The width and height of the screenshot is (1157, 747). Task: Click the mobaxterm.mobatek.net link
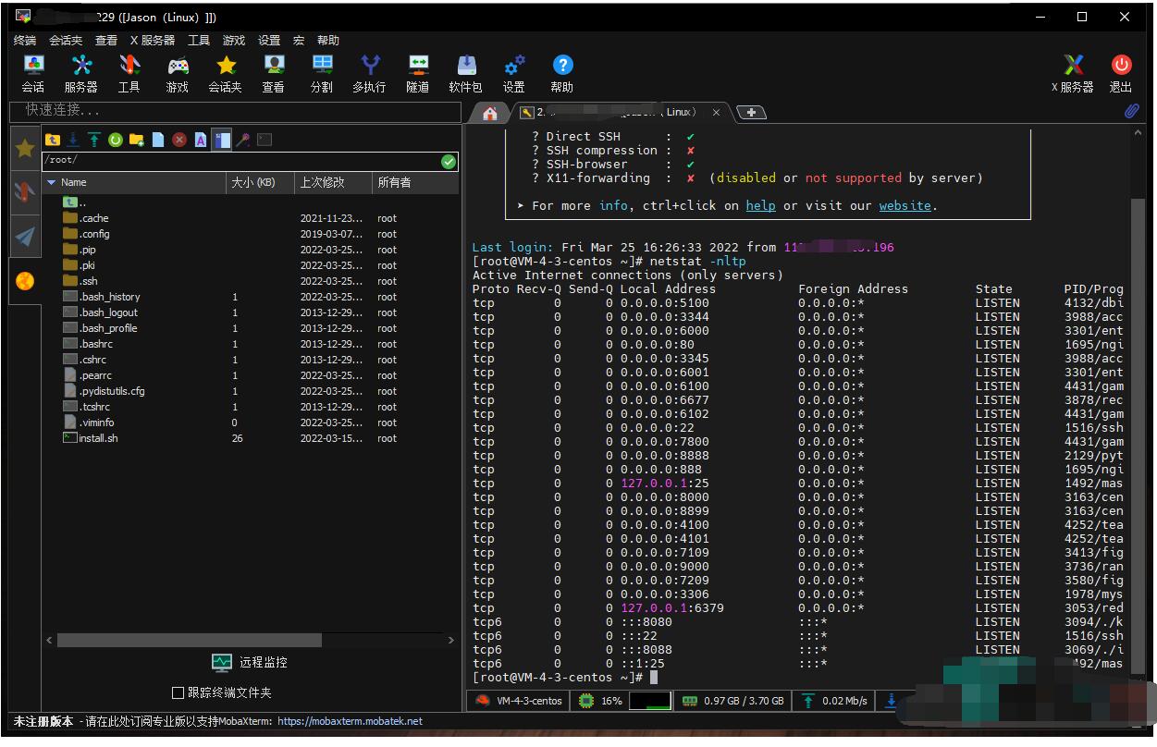[350, 721]
